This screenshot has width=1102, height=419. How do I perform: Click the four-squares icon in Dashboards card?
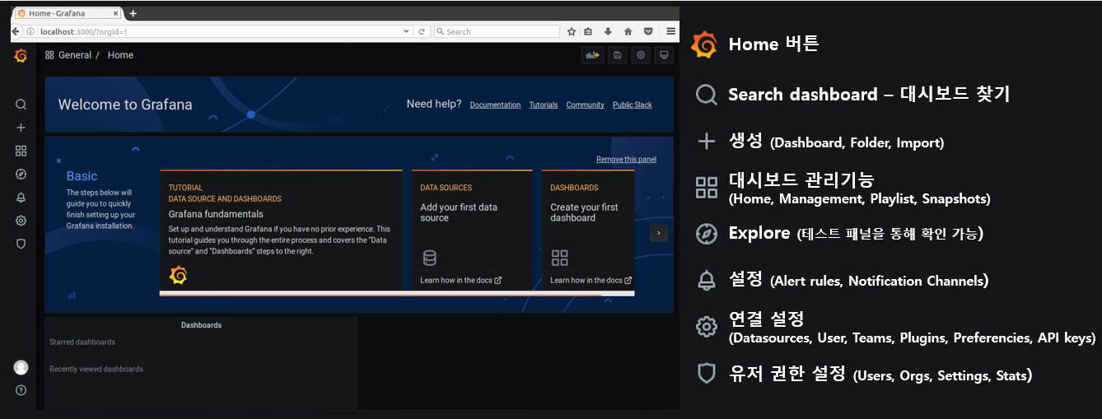point(559,258)
